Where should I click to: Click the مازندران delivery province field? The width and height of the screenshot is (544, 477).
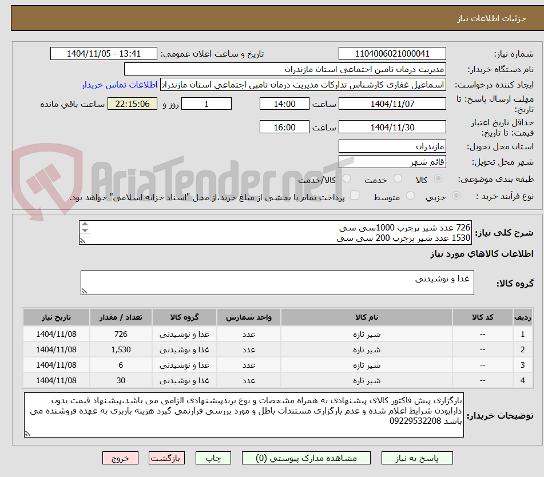392,146
